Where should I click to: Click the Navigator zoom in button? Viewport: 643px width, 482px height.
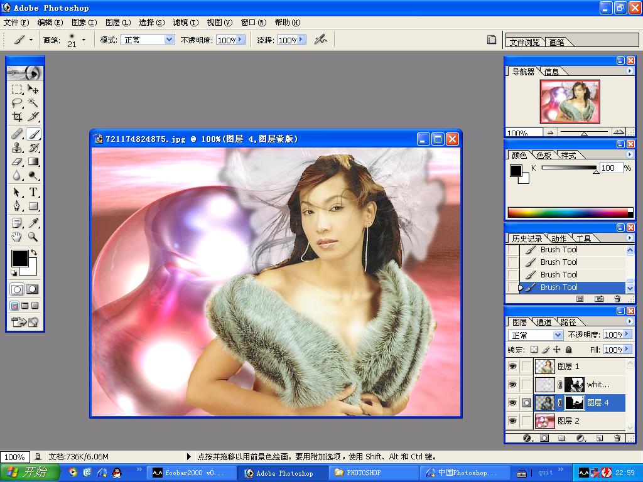[x=618, y=132]
